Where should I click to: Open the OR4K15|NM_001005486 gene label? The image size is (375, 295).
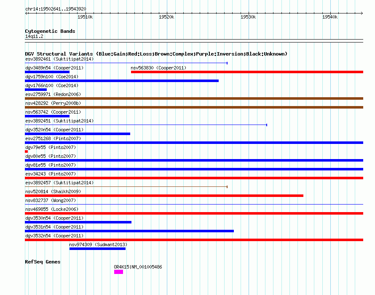138,267
